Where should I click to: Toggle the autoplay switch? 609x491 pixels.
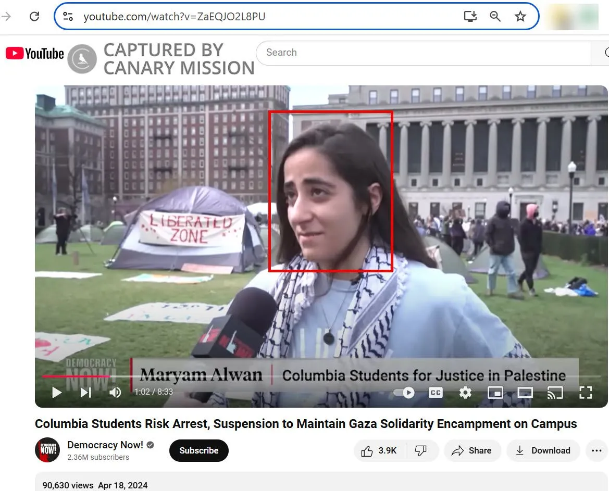point(404,393)
